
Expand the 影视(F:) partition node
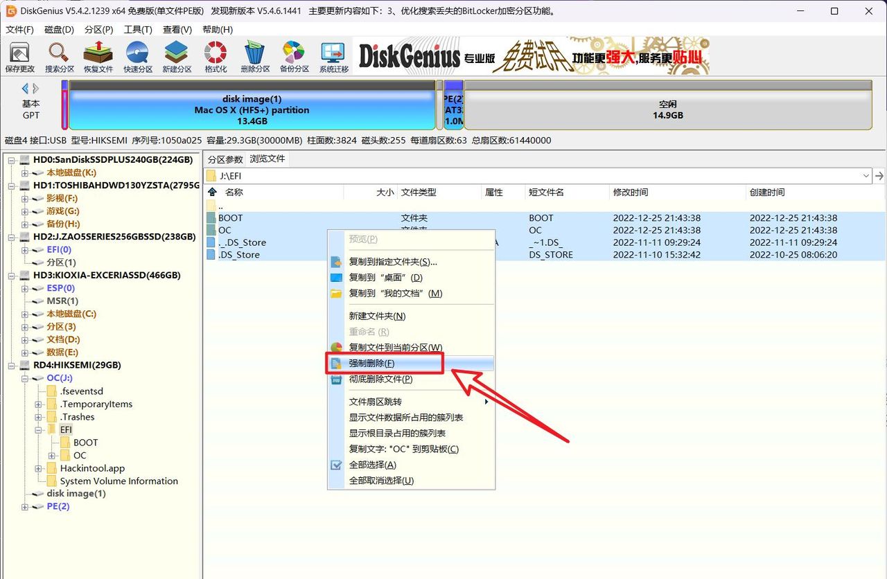tap(25, 199)
